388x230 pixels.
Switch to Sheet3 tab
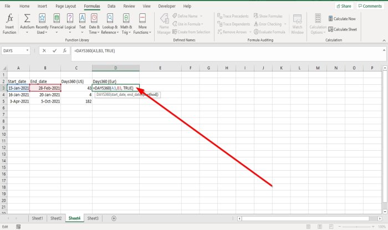click(93, 218)
